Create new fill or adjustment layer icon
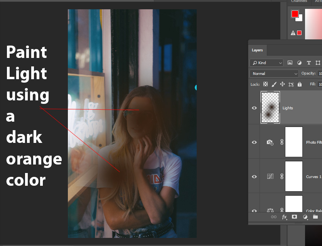The height and width of the screenshot is (246, 322). tap(305, 217)
